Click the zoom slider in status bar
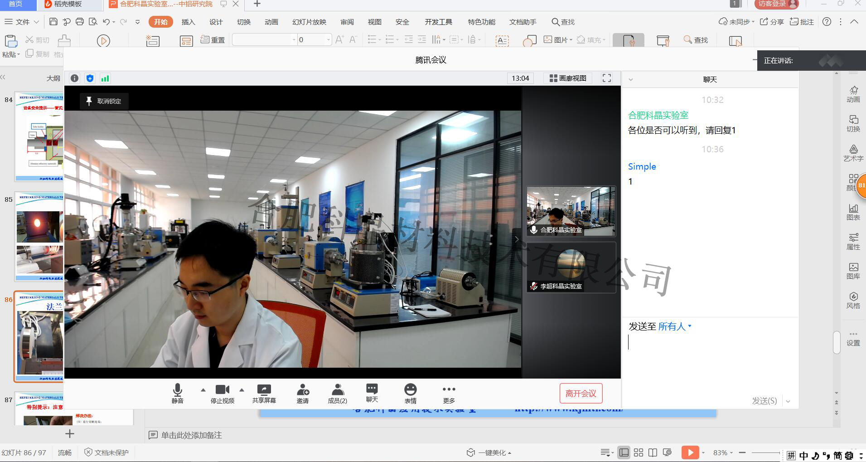Viewport: 866px width, 462px height. (765, 452)
